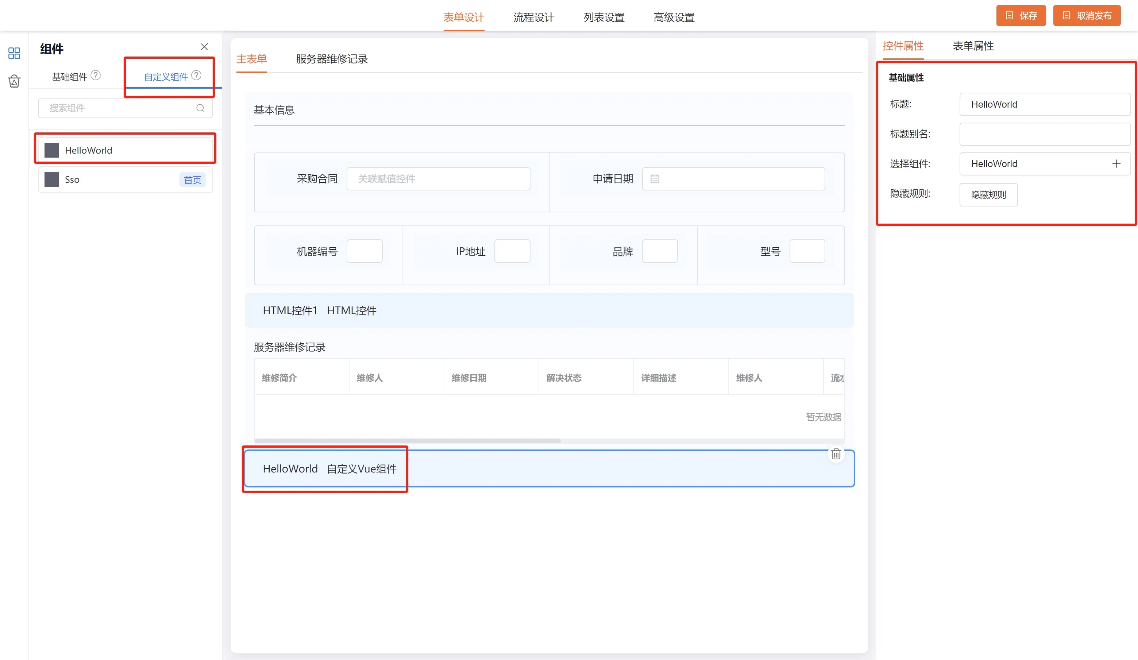Click calendar icon in 申请日期 field
Screen dimensions: 1138x660
(x=655, y=179)
